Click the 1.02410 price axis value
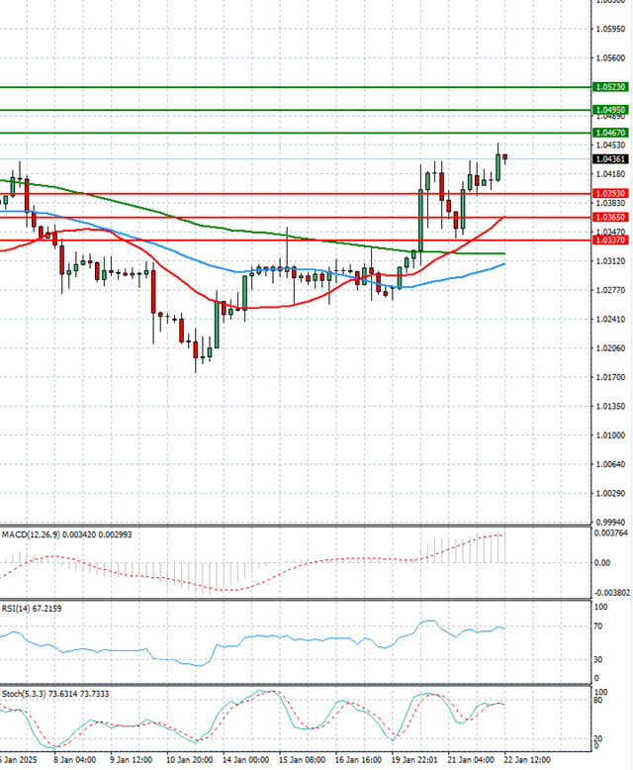 (x=610, y=320)
